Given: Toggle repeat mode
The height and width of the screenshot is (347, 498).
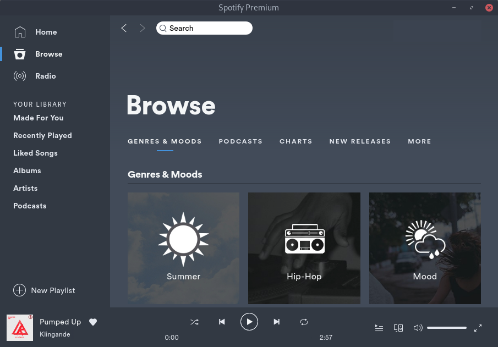Looking at the screenshot, I should pos(304,322).
